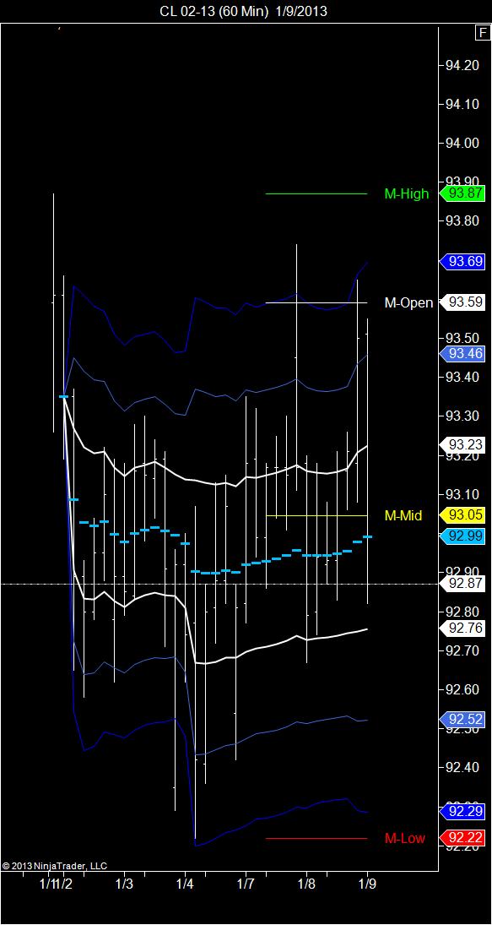492x925 pixels.
Task: Click the 2013 NinjaTrader, LLC copyright text
Action: (x=54, y=866)
